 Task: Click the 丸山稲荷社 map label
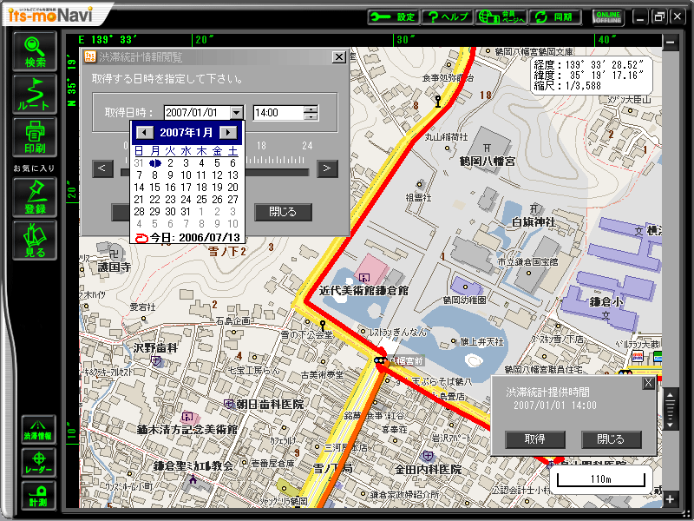click(446, 137)
